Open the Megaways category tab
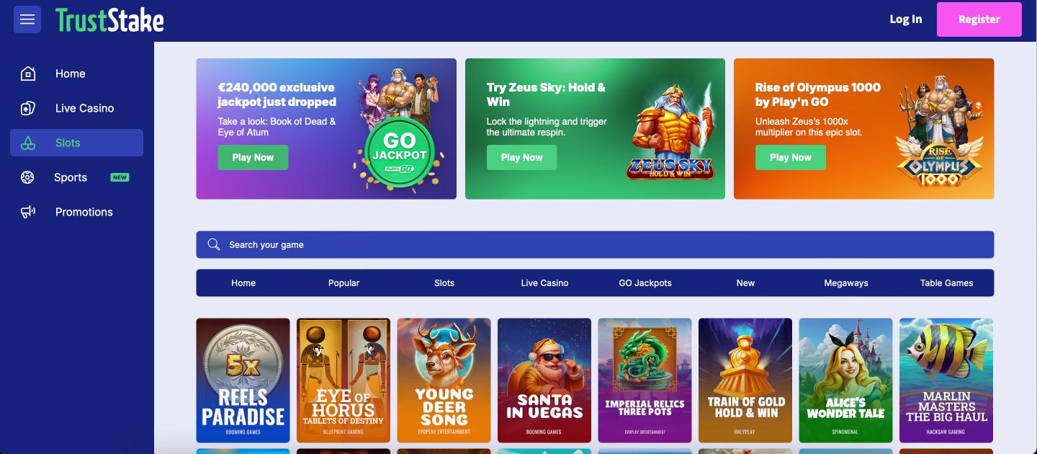Screen dimensions: 1037x454 coord(846,283)
